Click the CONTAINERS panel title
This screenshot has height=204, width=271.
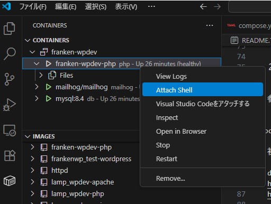(x=50, y=25)
